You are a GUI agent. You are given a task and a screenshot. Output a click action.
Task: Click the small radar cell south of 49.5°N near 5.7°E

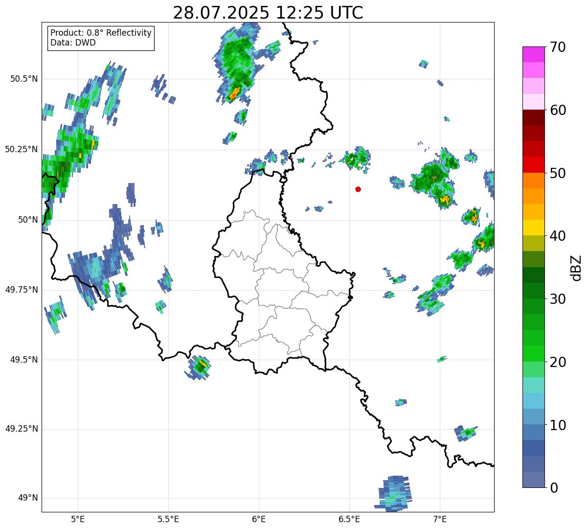point(198,368)
